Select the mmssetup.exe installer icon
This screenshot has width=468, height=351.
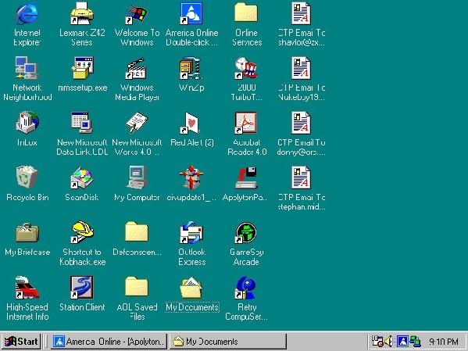pos(83,69)
